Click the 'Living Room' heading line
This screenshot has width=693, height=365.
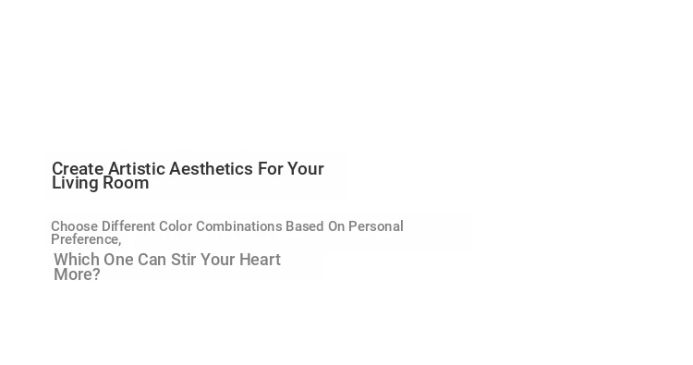click(x=101, y=183)
